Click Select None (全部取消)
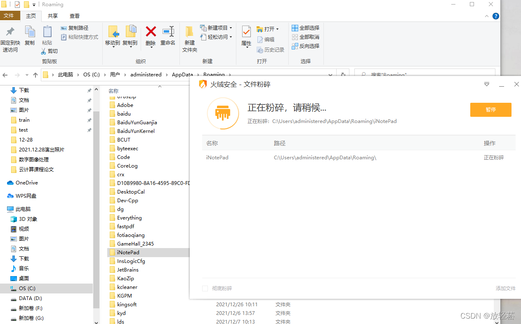 pos(306,37)
